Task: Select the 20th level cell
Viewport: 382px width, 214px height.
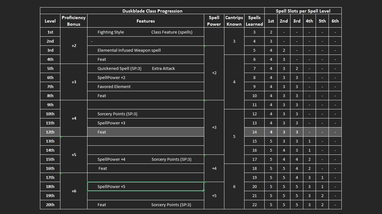Action: pos(50,205)
